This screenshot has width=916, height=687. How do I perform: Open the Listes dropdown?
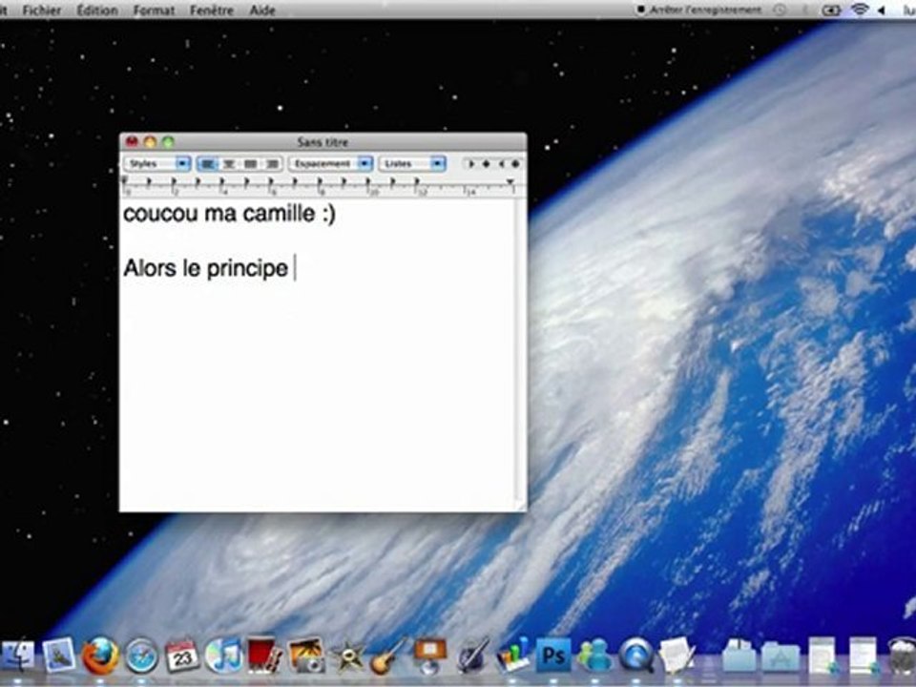(412, 164)
